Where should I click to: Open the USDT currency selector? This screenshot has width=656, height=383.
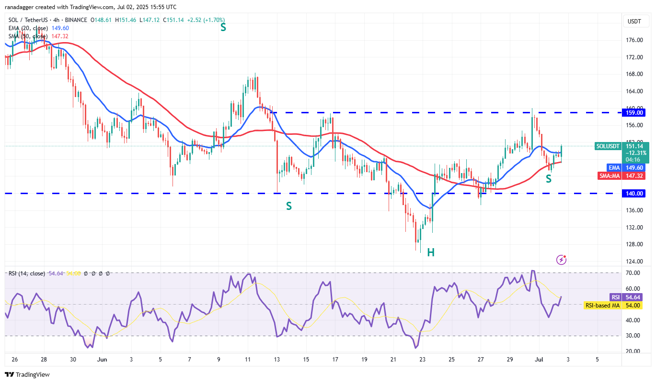pyautogui.click(x=633, y=21)
